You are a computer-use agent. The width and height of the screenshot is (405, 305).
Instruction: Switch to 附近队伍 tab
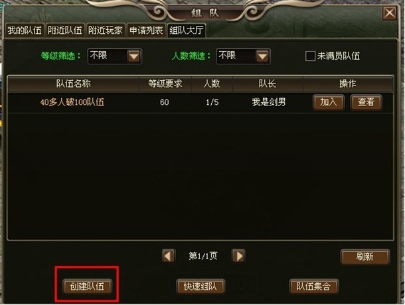point(65,30)
